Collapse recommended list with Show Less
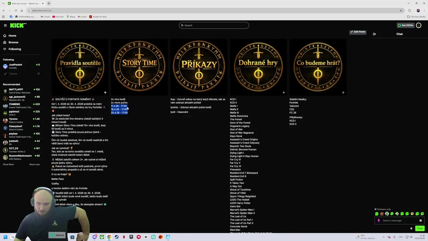The height and width of the screenshot is (241, 428). pos(34,164)
